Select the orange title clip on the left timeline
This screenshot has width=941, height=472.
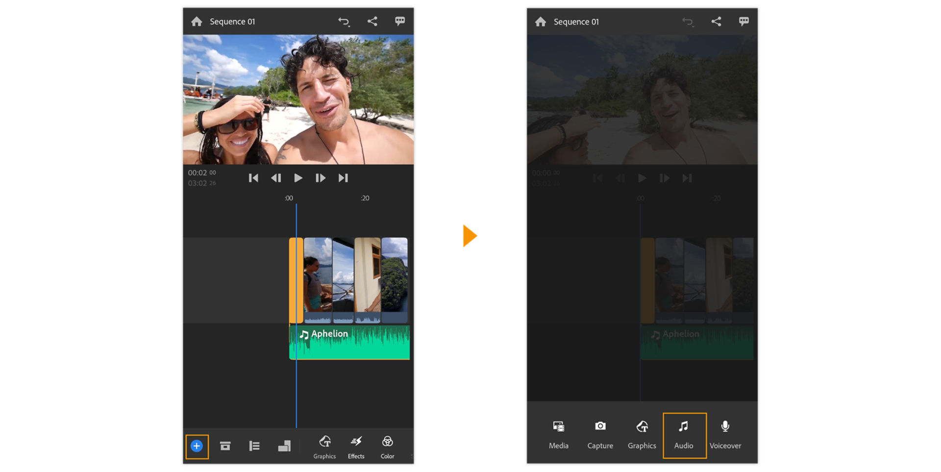tap(296, 280)
